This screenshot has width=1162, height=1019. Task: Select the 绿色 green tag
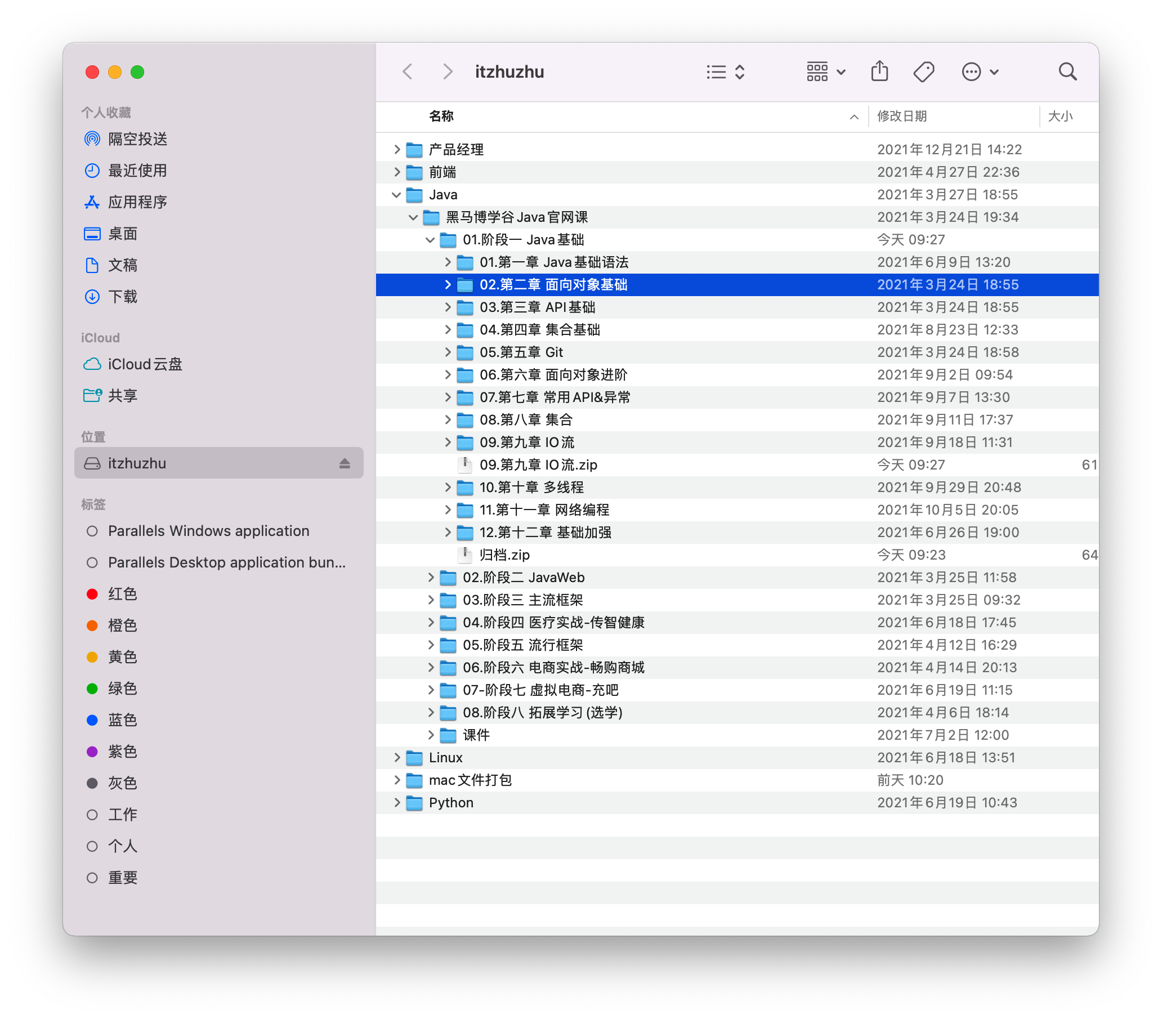point(219,688)
